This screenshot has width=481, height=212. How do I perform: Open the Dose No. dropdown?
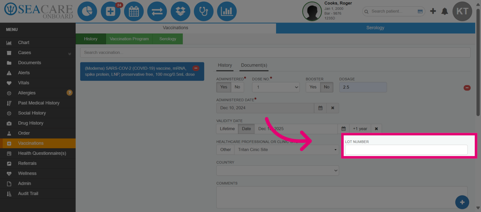(276, 87)
